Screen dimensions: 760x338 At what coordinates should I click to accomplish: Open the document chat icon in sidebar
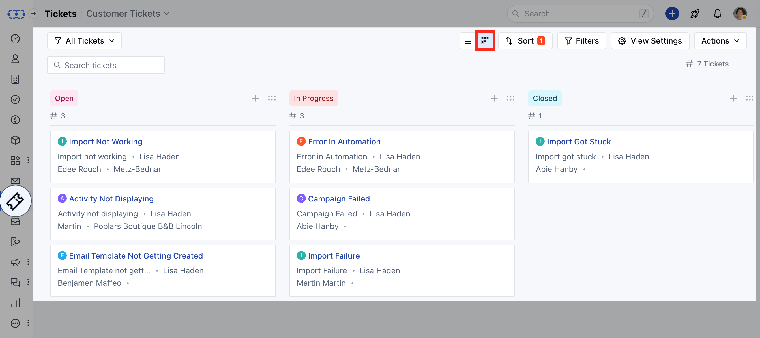pos(15,242)
